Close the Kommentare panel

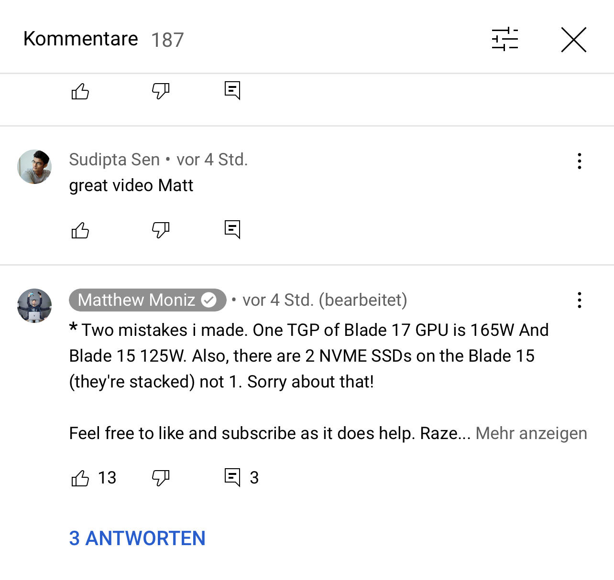point(573,39)
